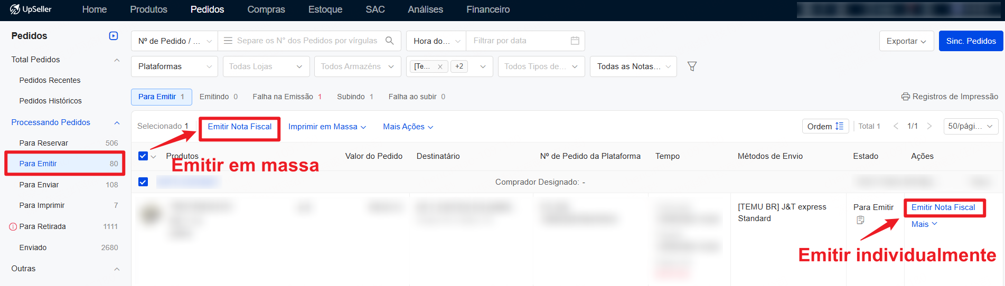Open the Hora do... date type dropdown
1005x286 pixels.
coord(436,41)
